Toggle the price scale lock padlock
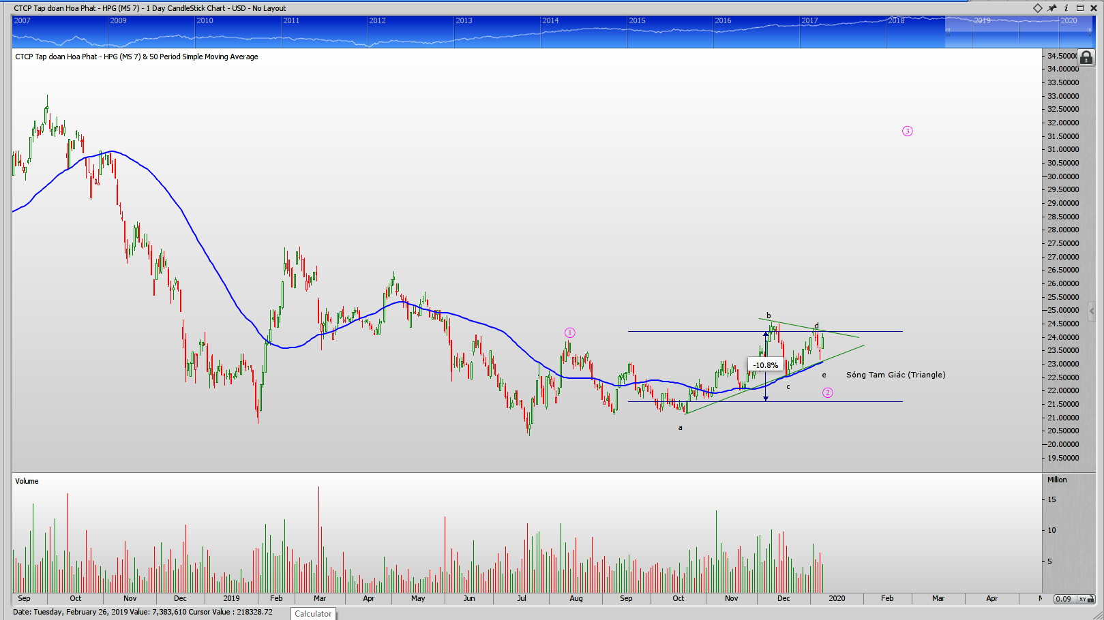The width and height of the screenshot is (1104, 620). coord(1086,58)
